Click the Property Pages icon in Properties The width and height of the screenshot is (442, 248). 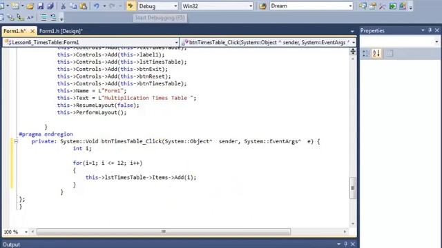coord(390,53)
